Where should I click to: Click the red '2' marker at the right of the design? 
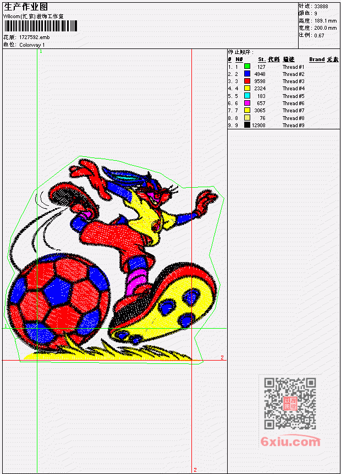pyautogui.click(x=222, y=358)
